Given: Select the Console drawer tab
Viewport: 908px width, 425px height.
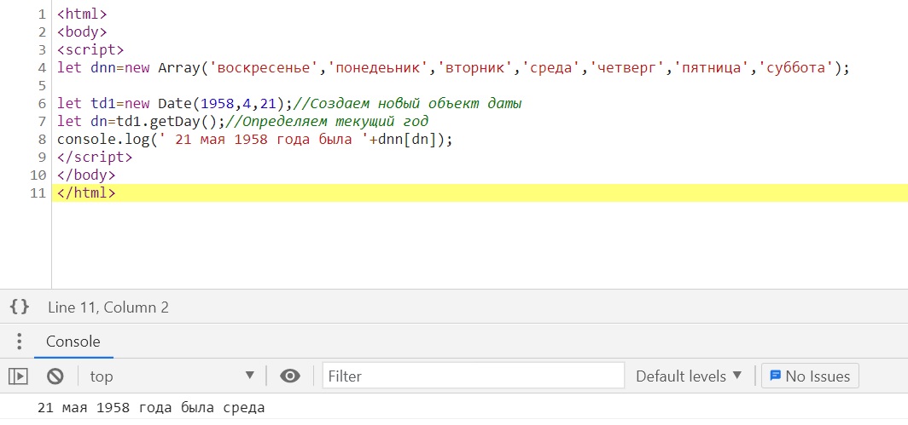Looking at the screenshot, I should (73, 342).
